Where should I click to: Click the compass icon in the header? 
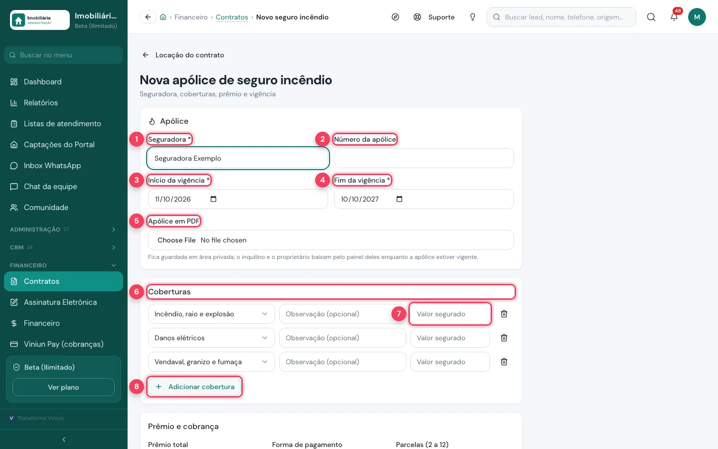pyautogui.click(x=395, y=17)
